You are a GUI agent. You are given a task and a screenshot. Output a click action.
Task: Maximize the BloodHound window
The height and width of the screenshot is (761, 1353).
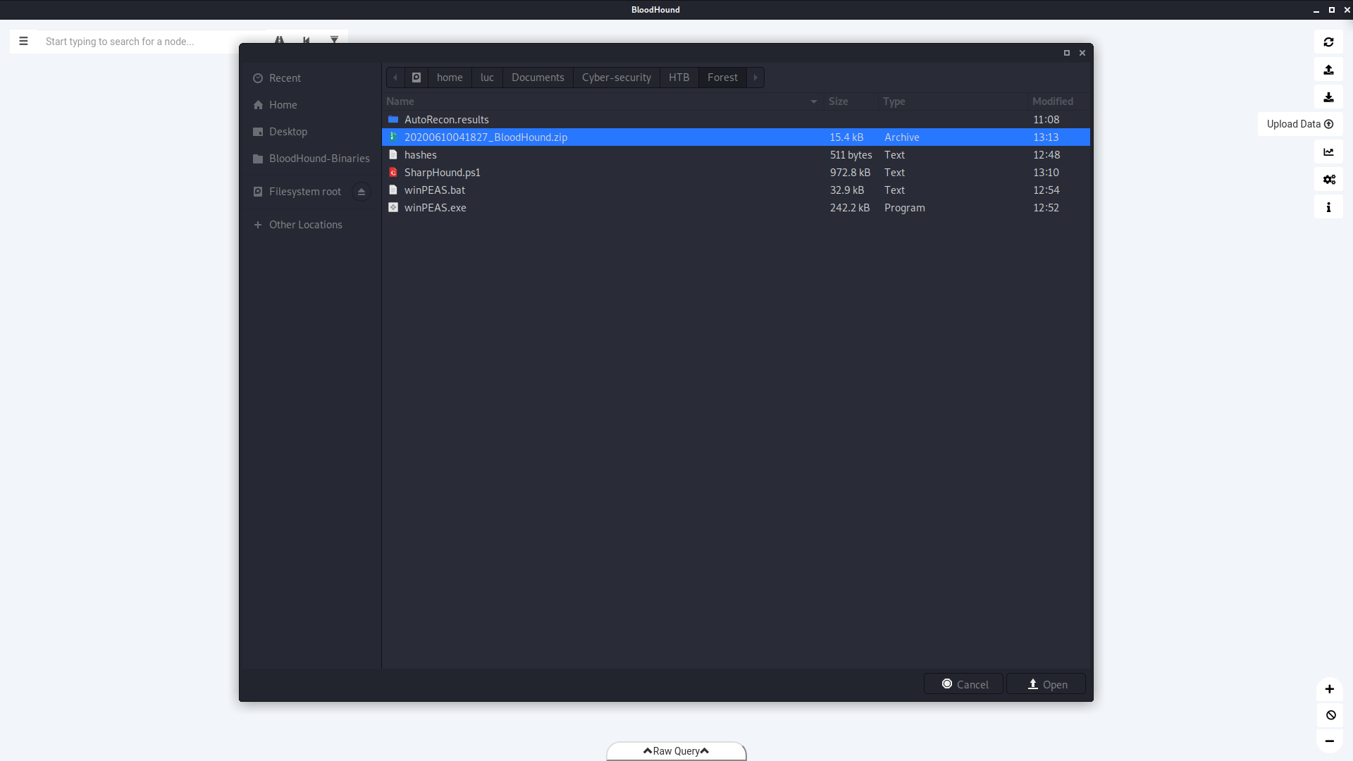[x=1331, y=10]
